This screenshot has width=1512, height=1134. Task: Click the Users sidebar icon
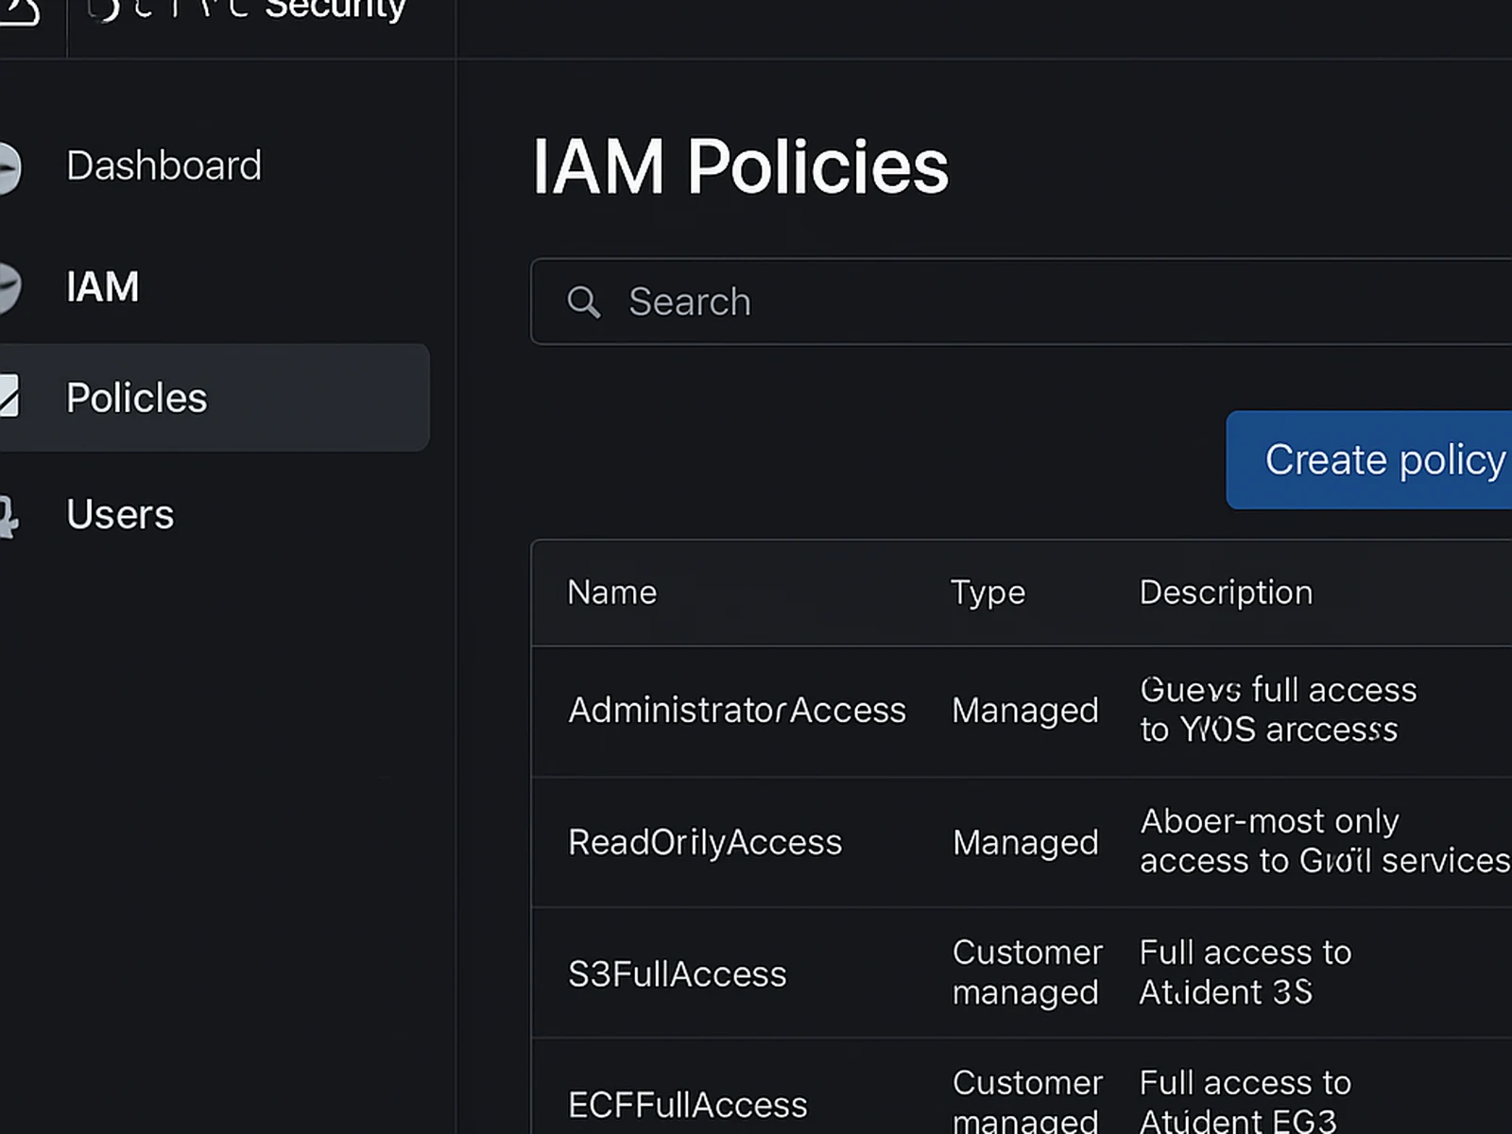8,516
